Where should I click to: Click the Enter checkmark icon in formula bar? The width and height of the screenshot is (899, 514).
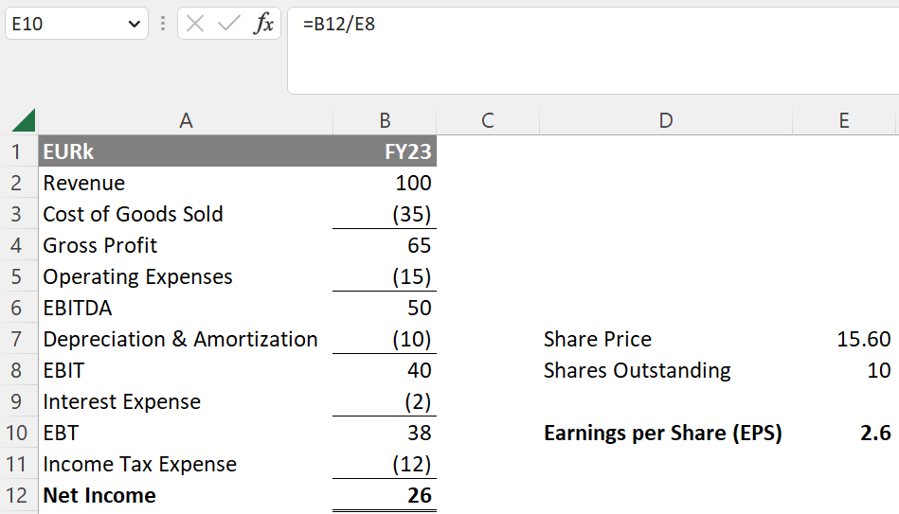(x=228, y=25)
